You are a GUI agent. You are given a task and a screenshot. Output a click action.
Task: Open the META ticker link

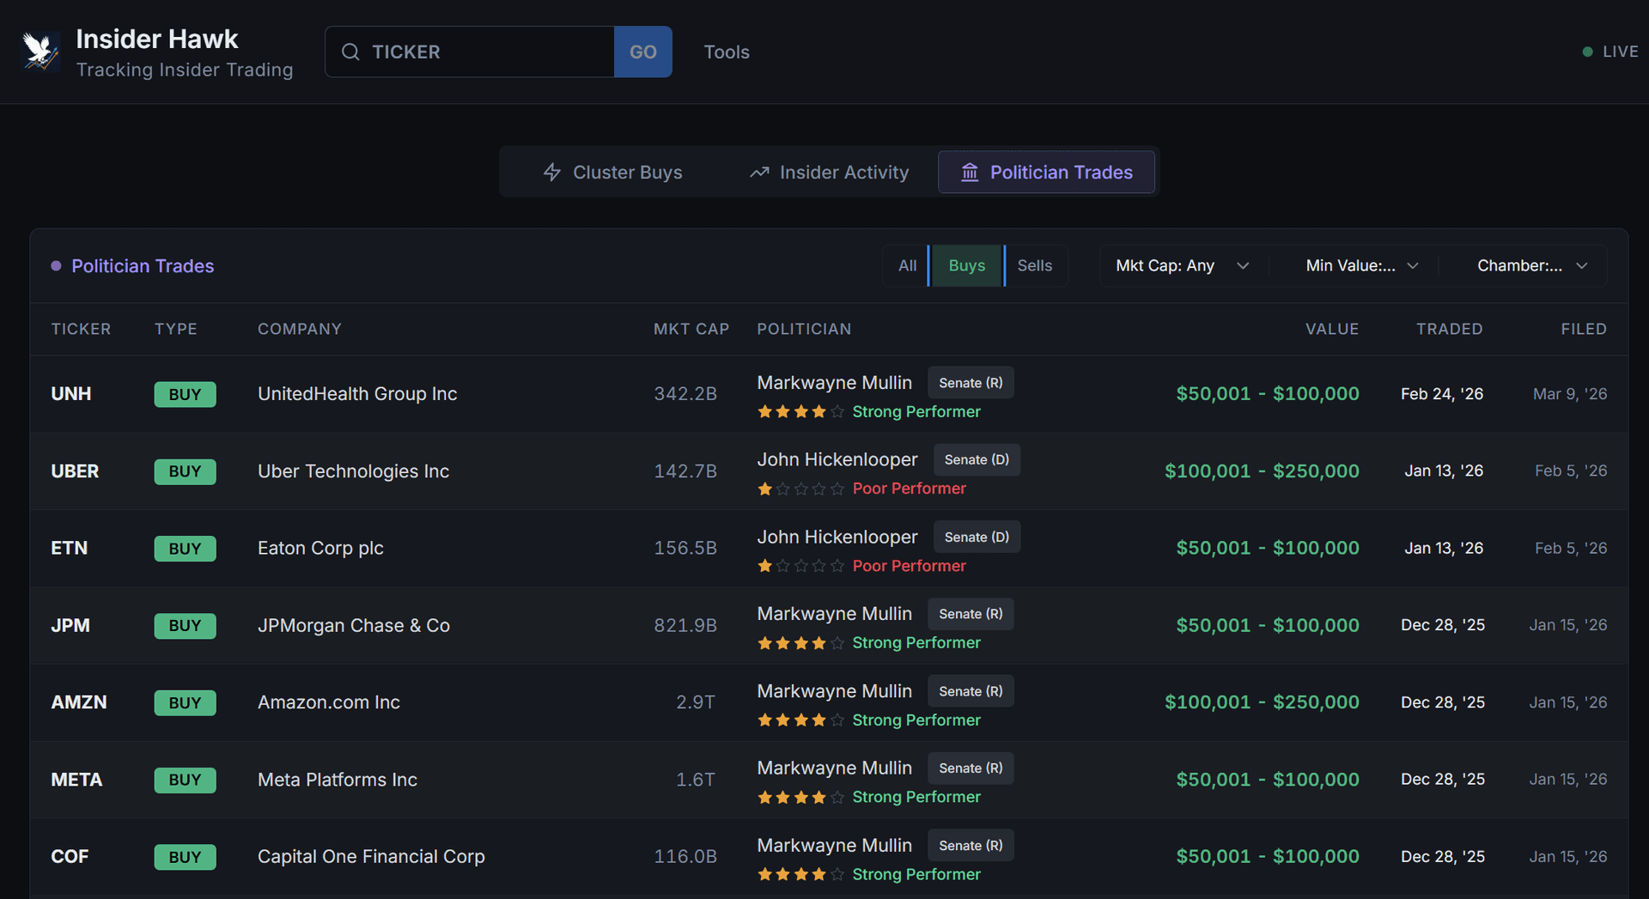(76, 780)
